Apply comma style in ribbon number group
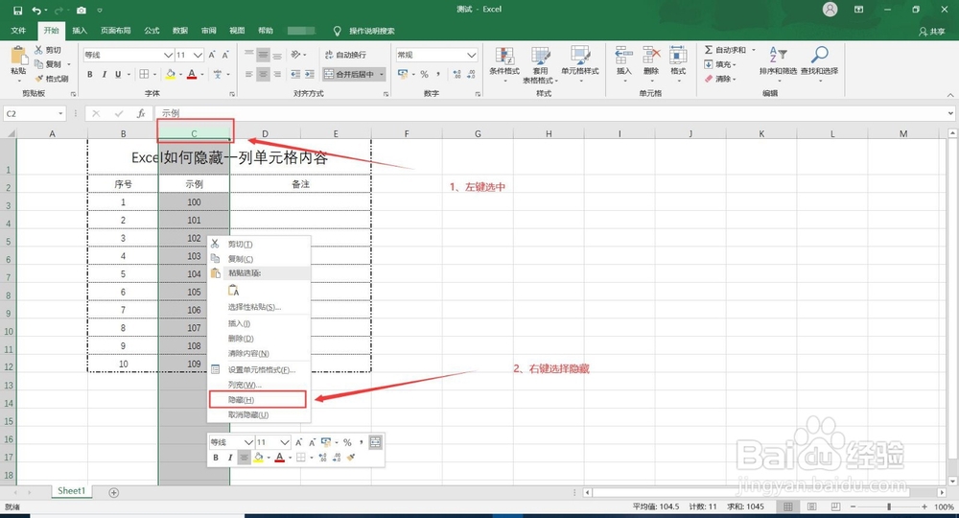The height and width of the screenshot is (518, 959). pyautogui.click(x=438, y=74)
